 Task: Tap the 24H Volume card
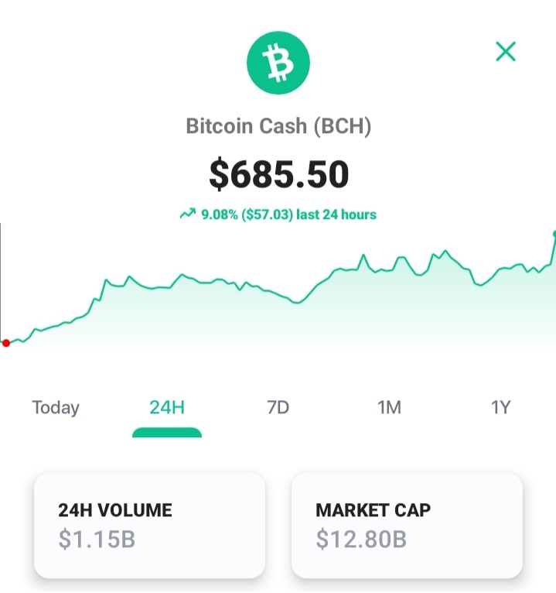(149, 526)
